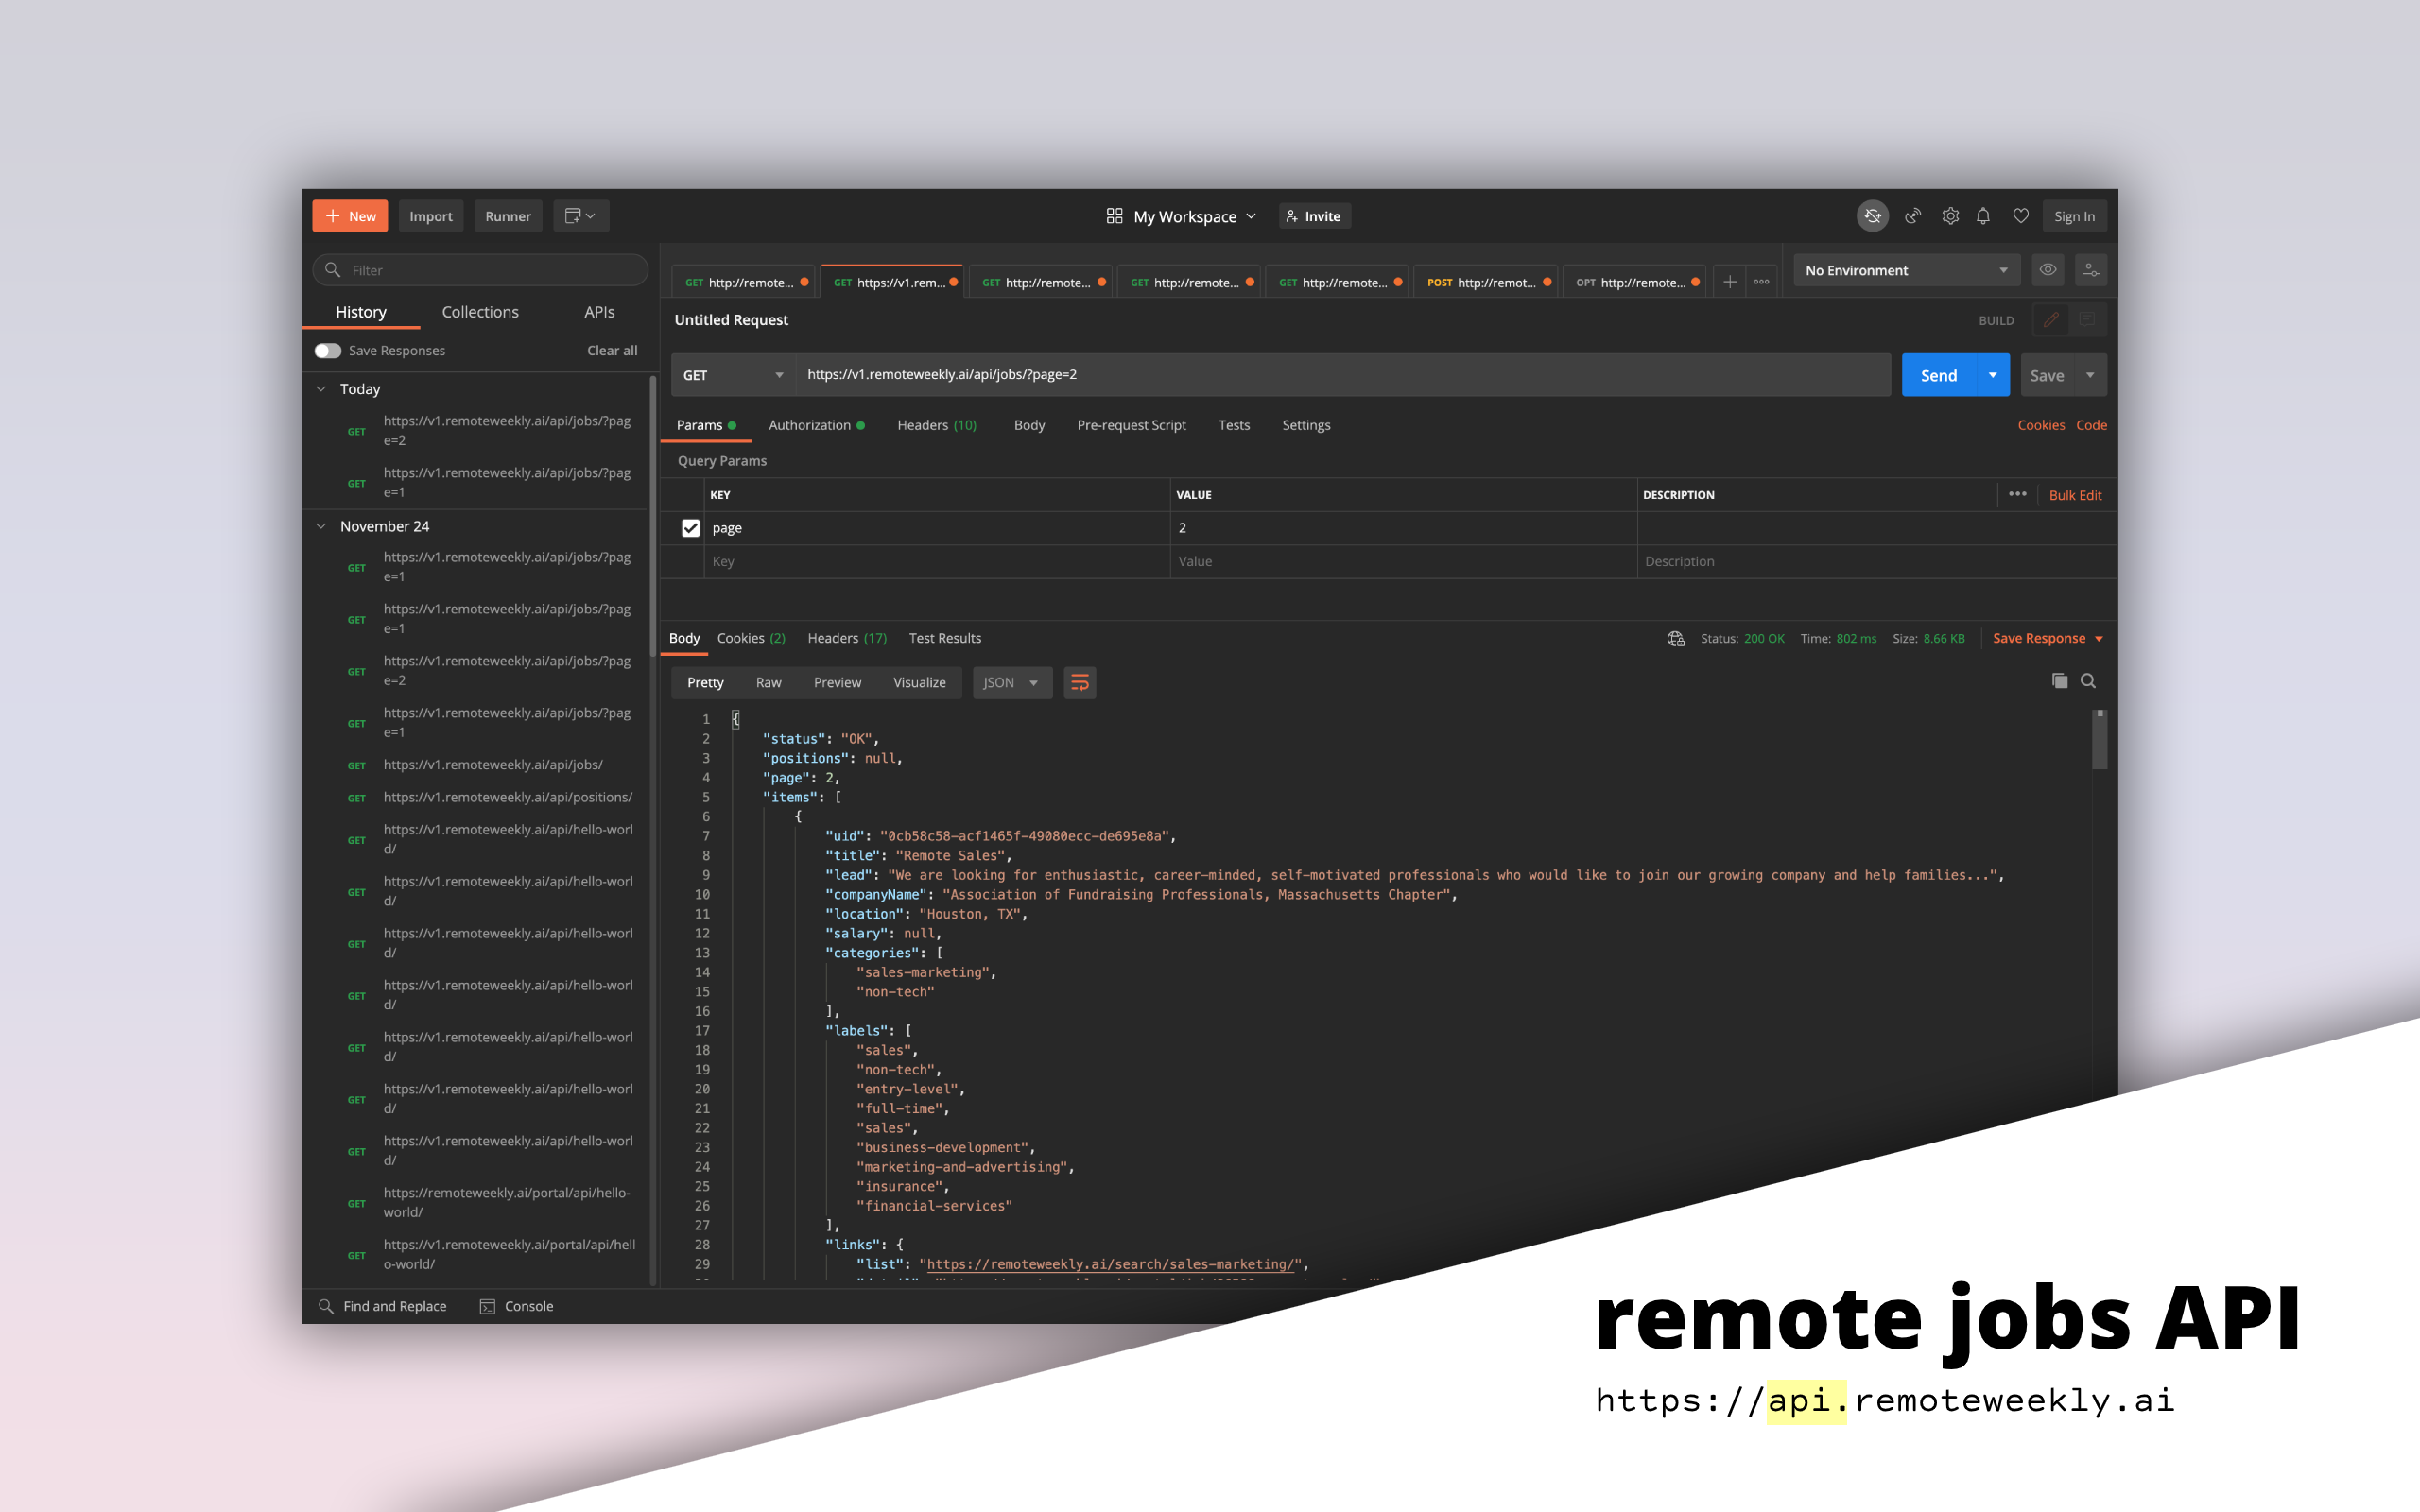Add a new request tab
2420x1512 pixels.
1729,282
